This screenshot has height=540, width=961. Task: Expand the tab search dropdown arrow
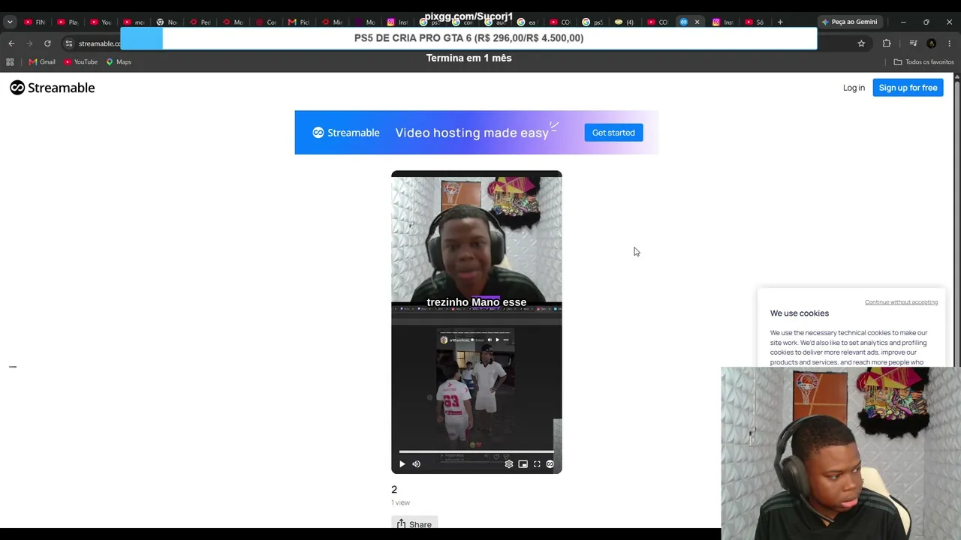[x=10, y=22]
